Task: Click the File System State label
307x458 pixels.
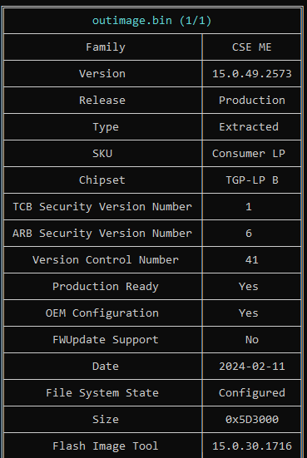Action: [x=102, y=392]
